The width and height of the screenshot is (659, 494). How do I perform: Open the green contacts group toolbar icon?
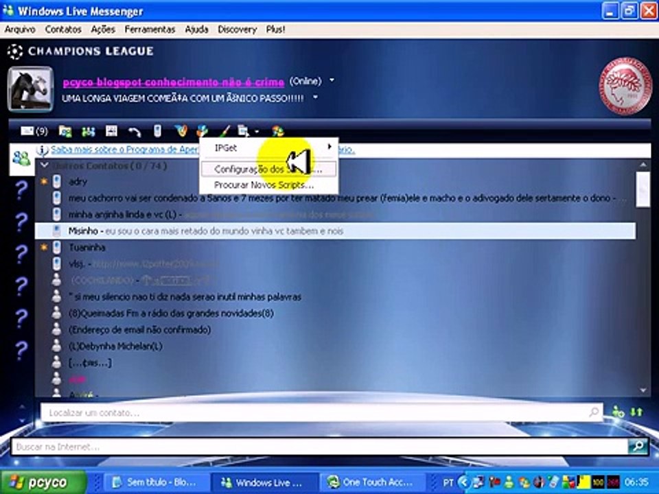88,132
